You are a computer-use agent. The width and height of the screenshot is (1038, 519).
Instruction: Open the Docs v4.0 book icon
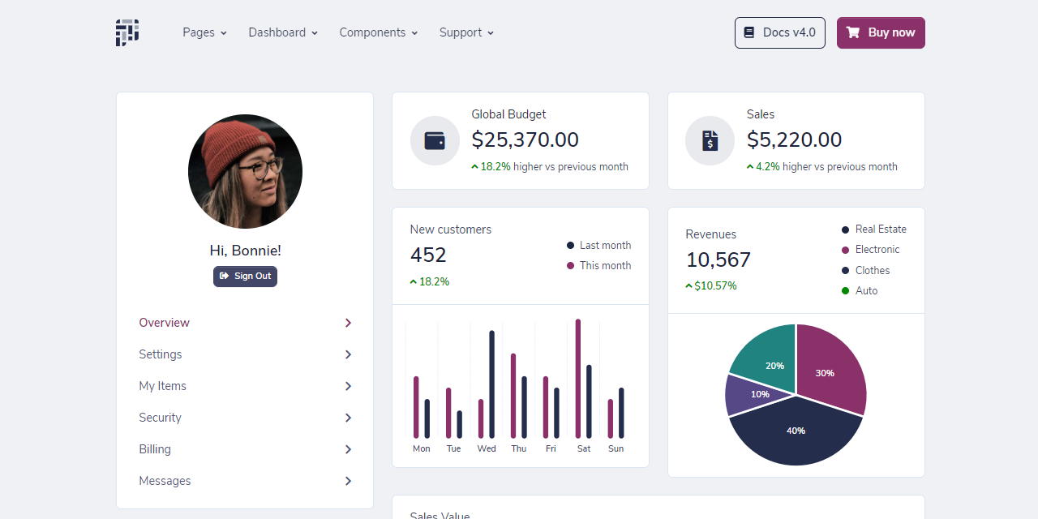[x=747, y=32]
